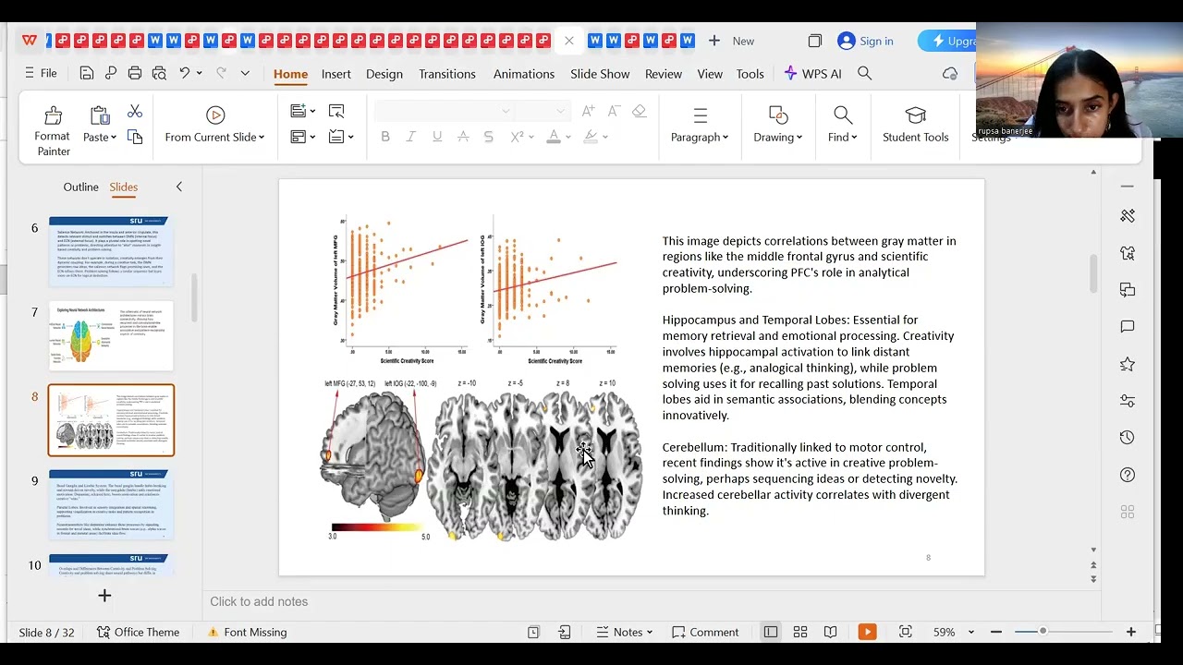Collapse the slides panel with left chevron
1183x665 pixels.
tap(179, 187)
